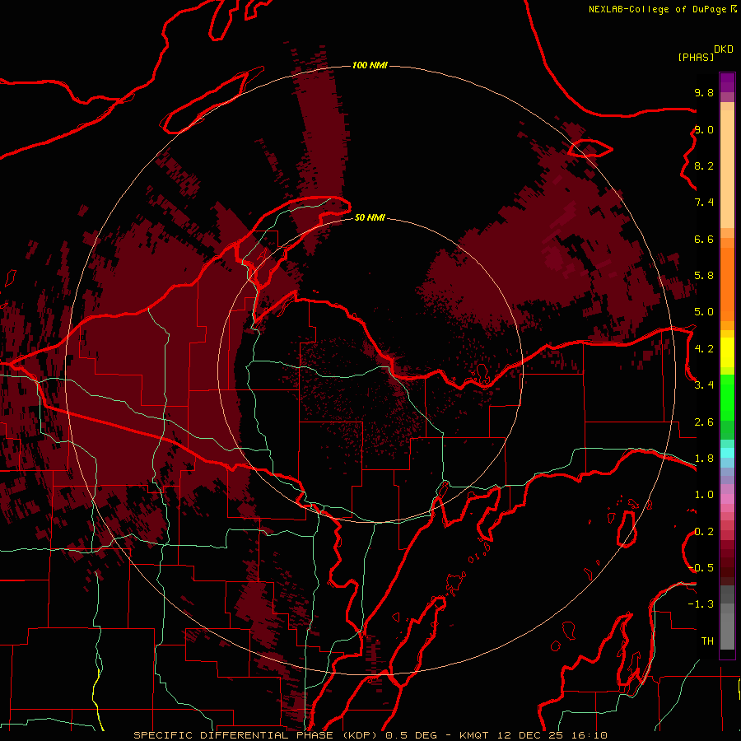Pick the yellow band of the color bar
This screenshot has height=741, width=741.
(x=727, y=352)
